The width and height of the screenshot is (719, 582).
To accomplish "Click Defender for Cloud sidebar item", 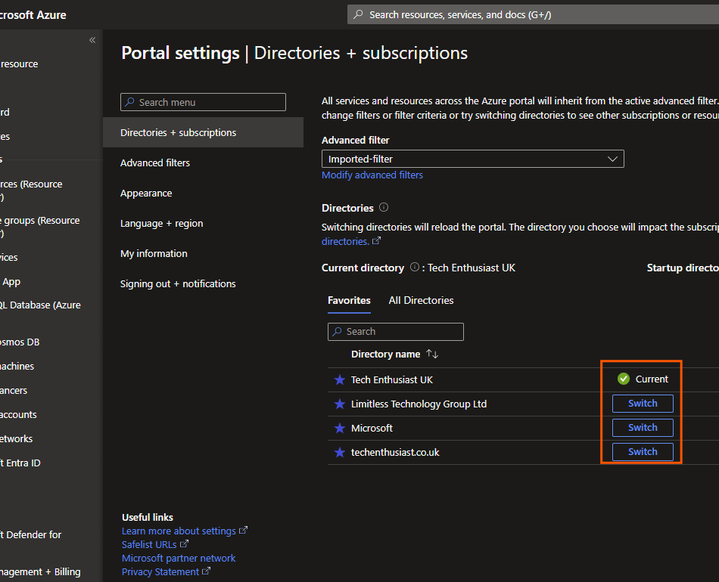I will 31,534.
